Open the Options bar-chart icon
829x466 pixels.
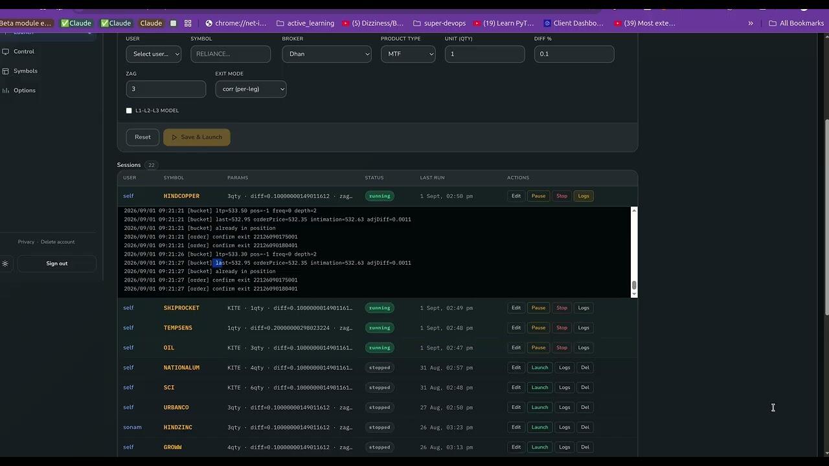point(6,91)
